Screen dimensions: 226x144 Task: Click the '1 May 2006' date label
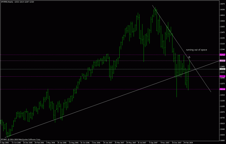51,143
